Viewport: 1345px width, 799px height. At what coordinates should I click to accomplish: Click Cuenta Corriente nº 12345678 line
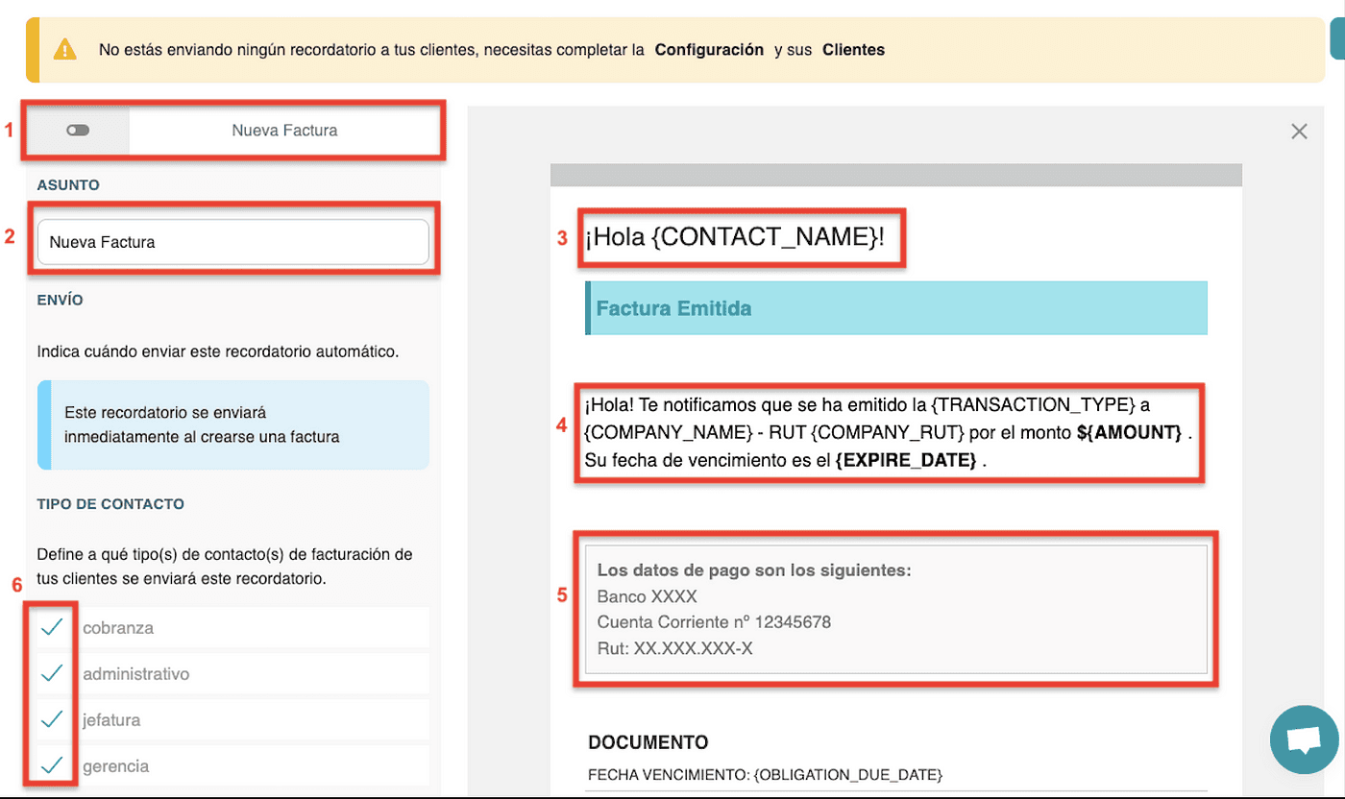(714, 622)
